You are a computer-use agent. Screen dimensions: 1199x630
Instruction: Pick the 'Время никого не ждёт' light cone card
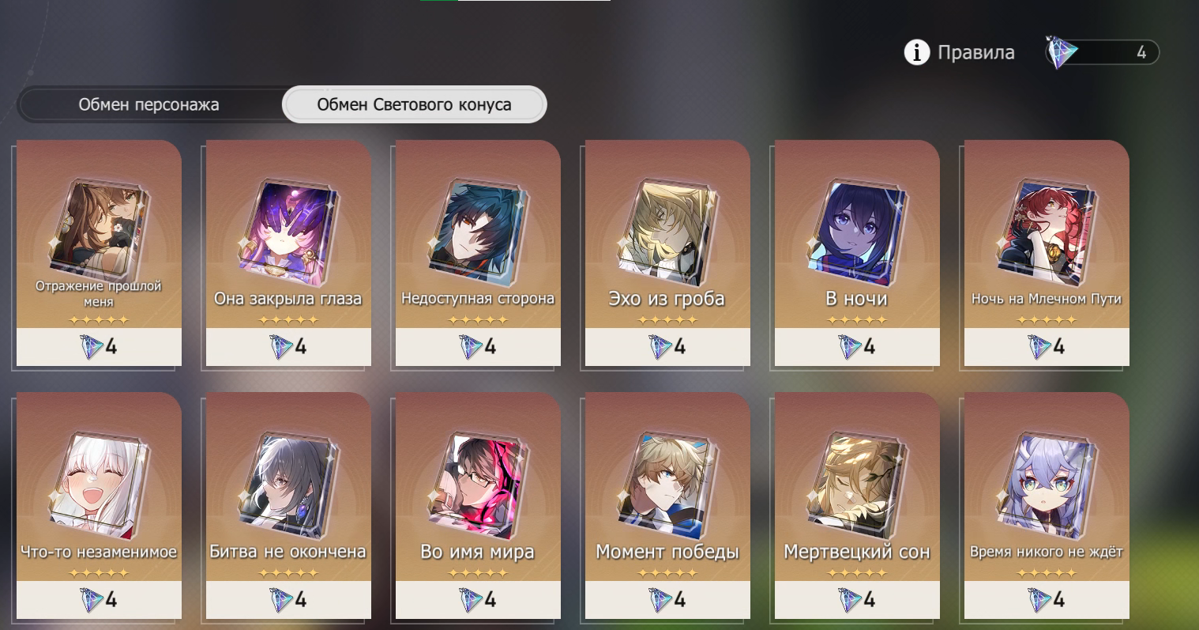(x=1047, y=506)
